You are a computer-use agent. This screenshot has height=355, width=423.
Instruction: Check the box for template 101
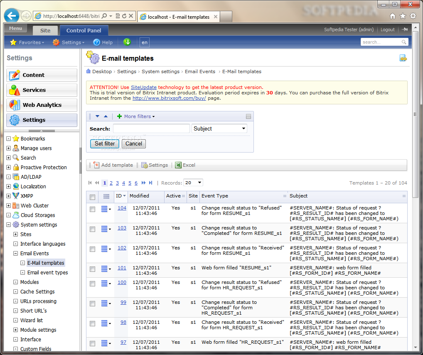(93, 269)
